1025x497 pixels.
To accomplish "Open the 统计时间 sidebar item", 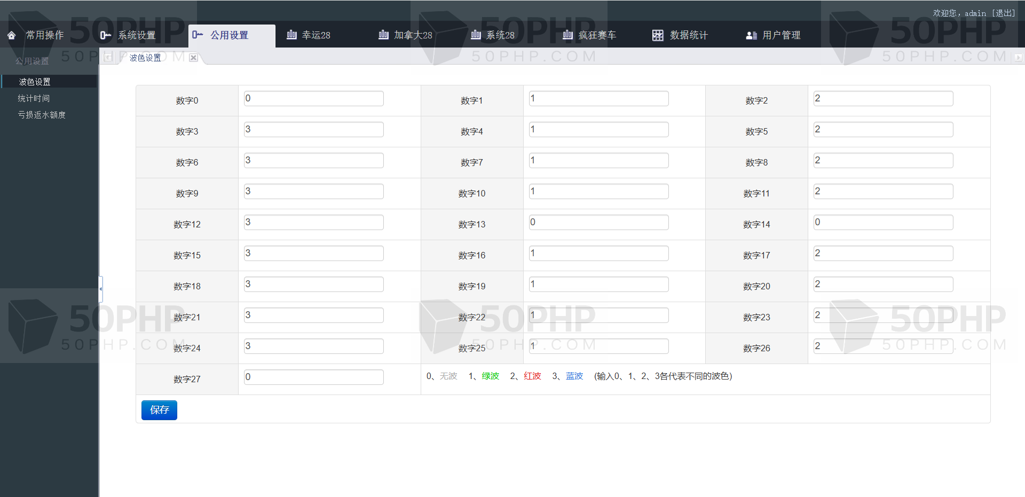I will click(x=34, y=98).
